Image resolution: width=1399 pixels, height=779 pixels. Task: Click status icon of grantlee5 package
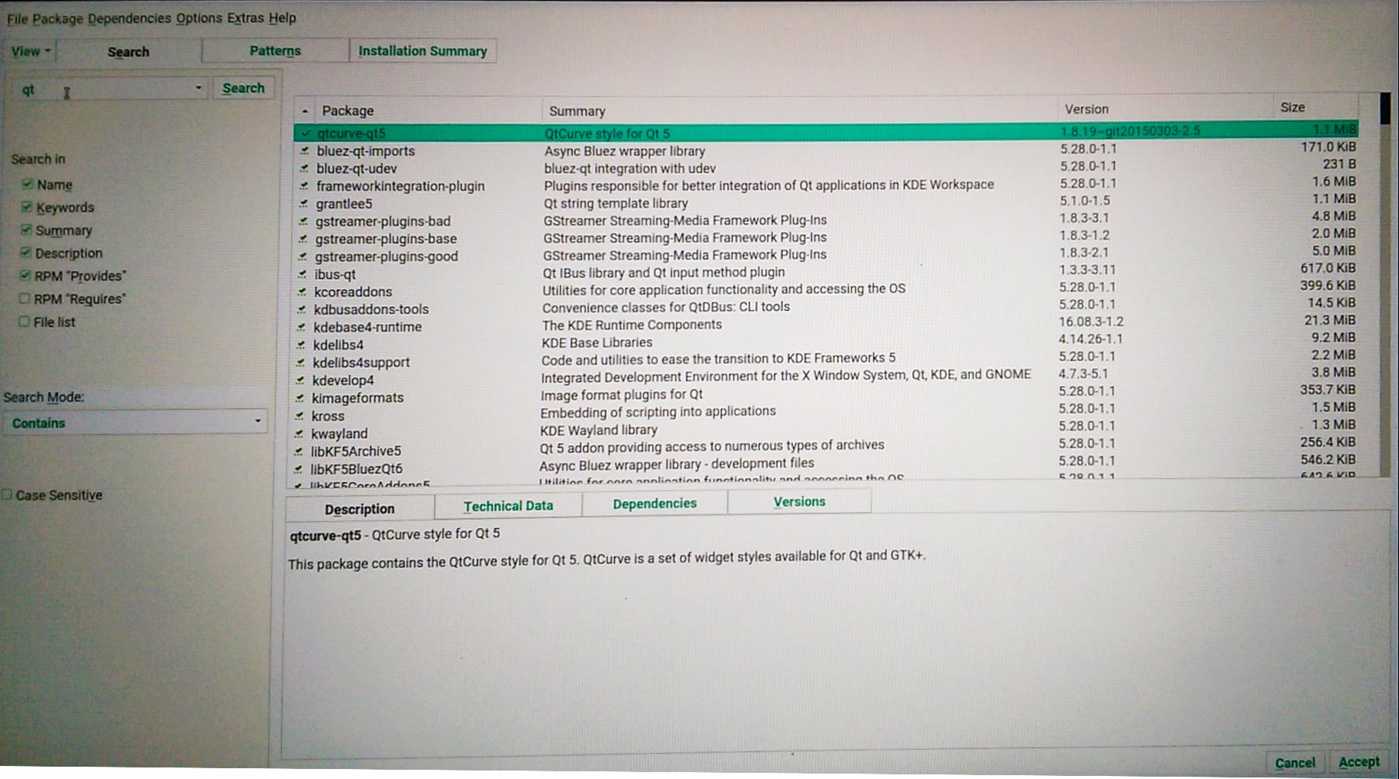pyautogui.click(x=304, y=204)
